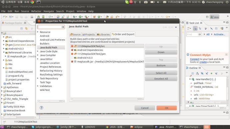Click Hide Static Members icon in Outline
Screen dimensions: 230x129
coord(207,73)
